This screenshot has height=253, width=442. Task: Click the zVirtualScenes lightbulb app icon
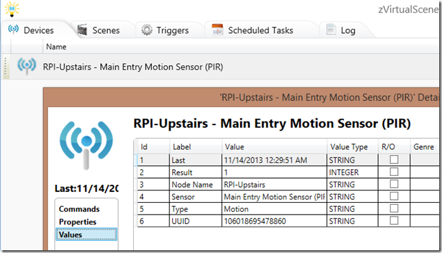pos(12,9)
